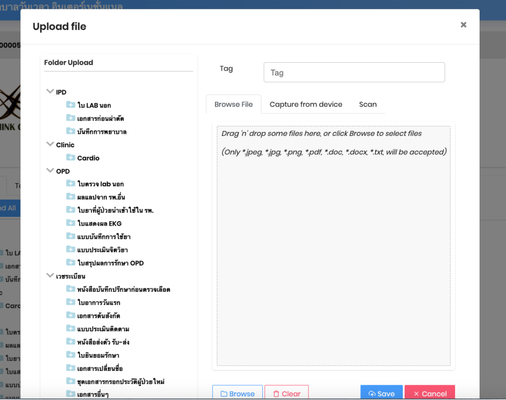Image resolution: width=506 pixels, height=400 pixels.
Task: Click folder icon beside แบบประเมินจิตวิทยา
Action: click(x=70, y=250)
